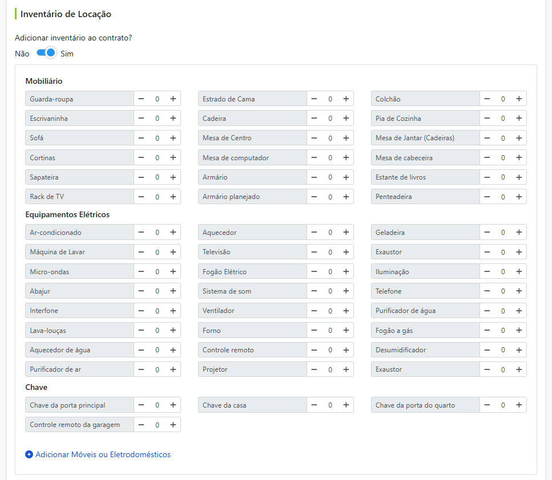Increase Mesa de Jantar (Cadeiras) quantity
552x480 pixels.
point(519,138)
